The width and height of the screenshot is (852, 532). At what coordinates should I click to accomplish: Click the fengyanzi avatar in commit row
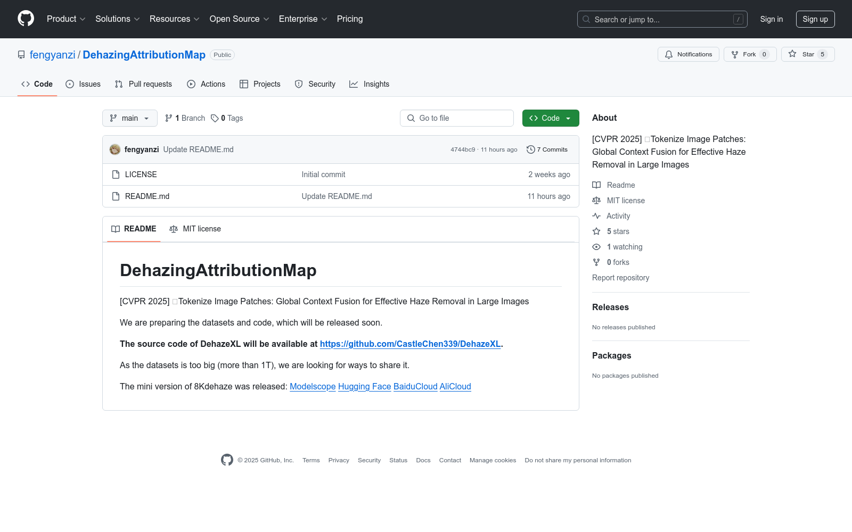point(115,149)
